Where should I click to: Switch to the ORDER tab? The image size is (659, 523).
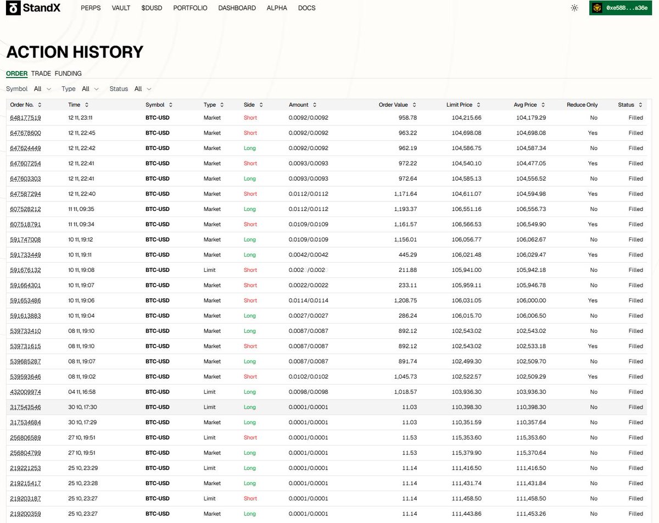click(17, 74)
